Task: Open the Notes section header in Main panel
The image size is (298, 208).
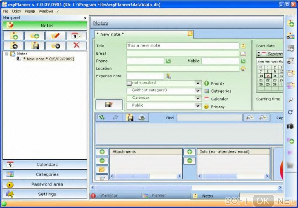Action: (x=45, y=26)
